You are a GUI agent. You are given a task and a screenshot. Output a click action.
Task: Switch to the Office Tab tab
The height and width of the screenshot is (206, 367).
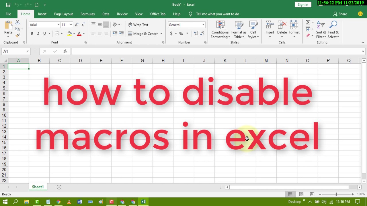click(x=158, y=14)
